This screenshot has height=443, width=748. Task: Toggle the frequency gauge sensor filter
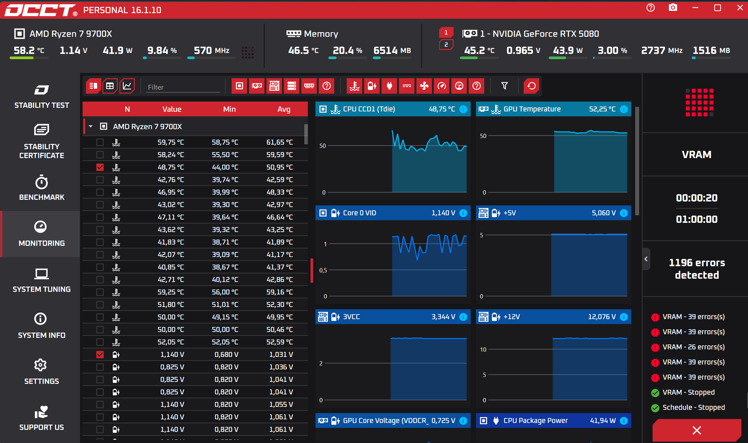(441, 86)
